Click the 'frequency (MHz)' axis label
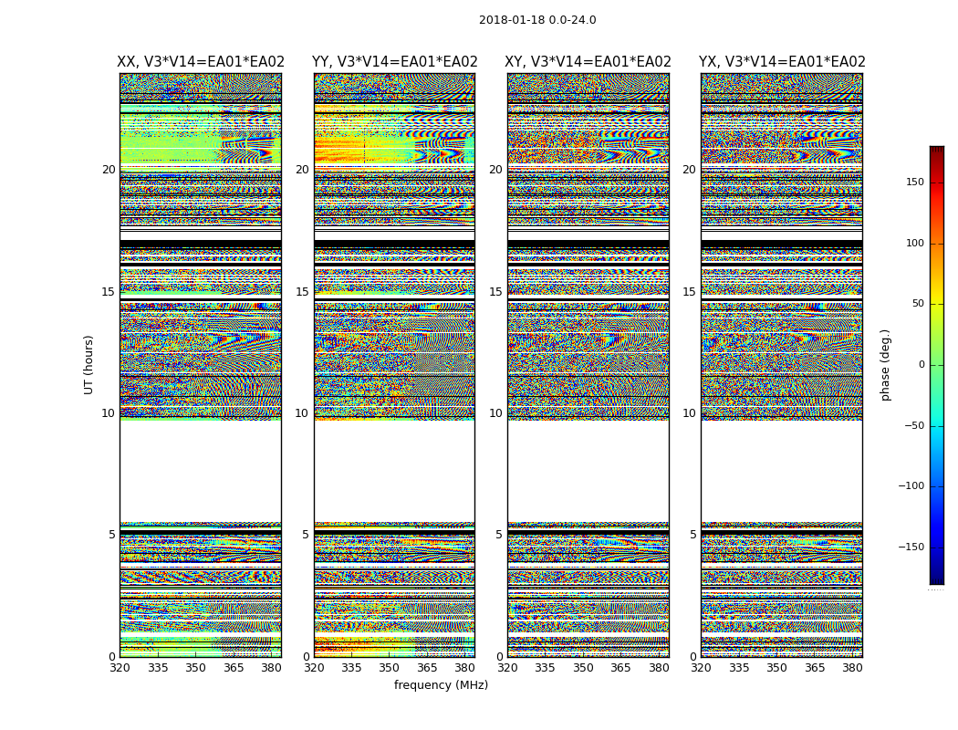Screen dimensions: 958x730 coord(441,684)
